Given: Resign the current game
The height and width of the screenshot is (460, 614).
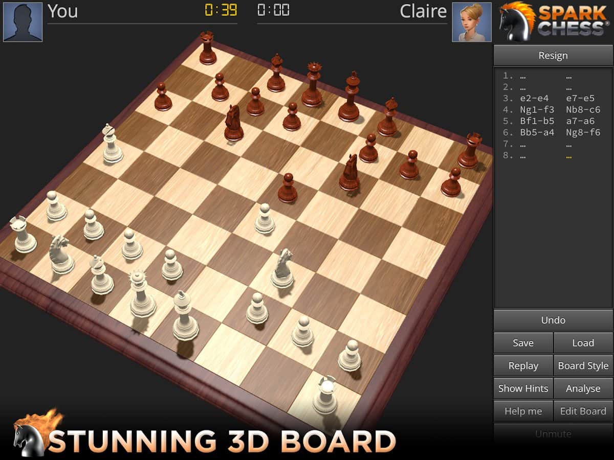Looking at the screenshot, I should [x=553, y=55].
